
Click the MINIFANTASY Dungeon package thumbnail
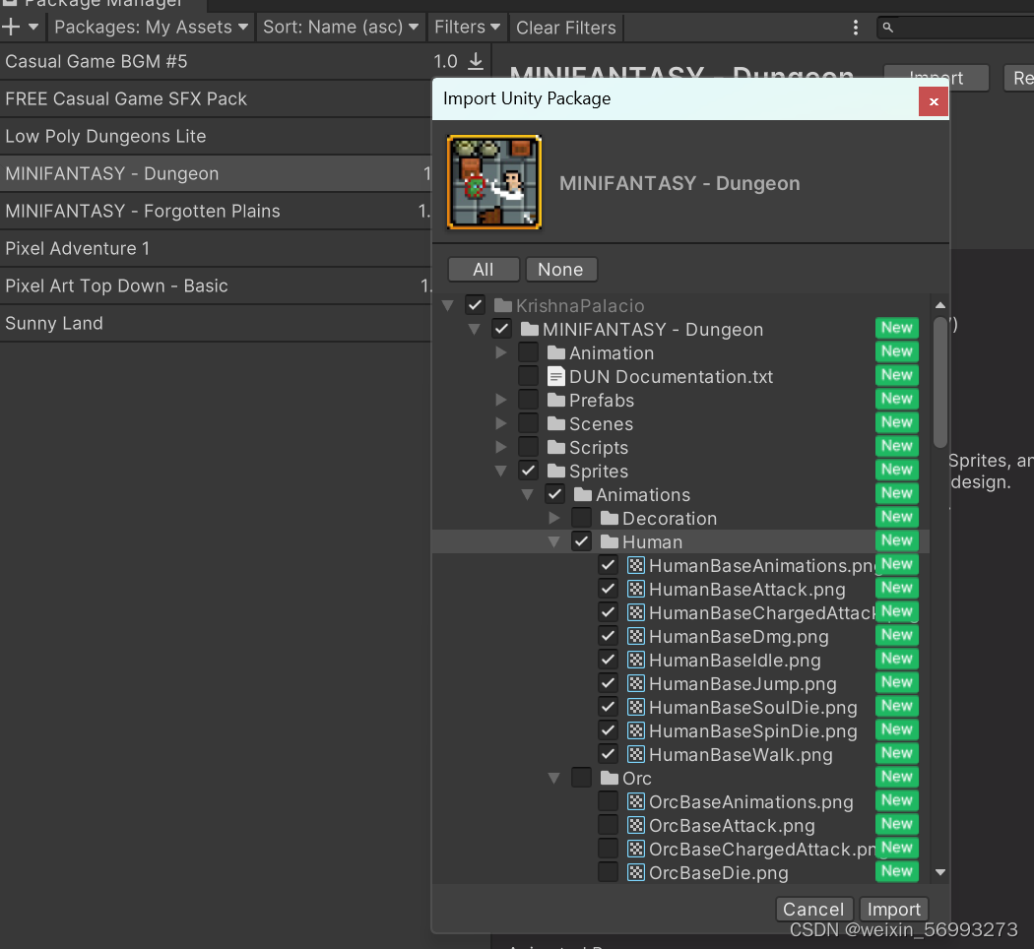(494, 182)
